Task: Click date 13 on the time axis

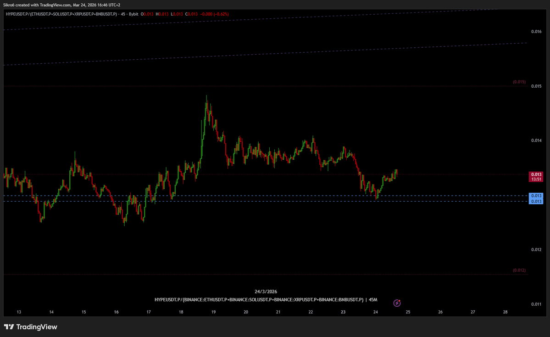Action: pyautogui.click(x=19, y=312)
